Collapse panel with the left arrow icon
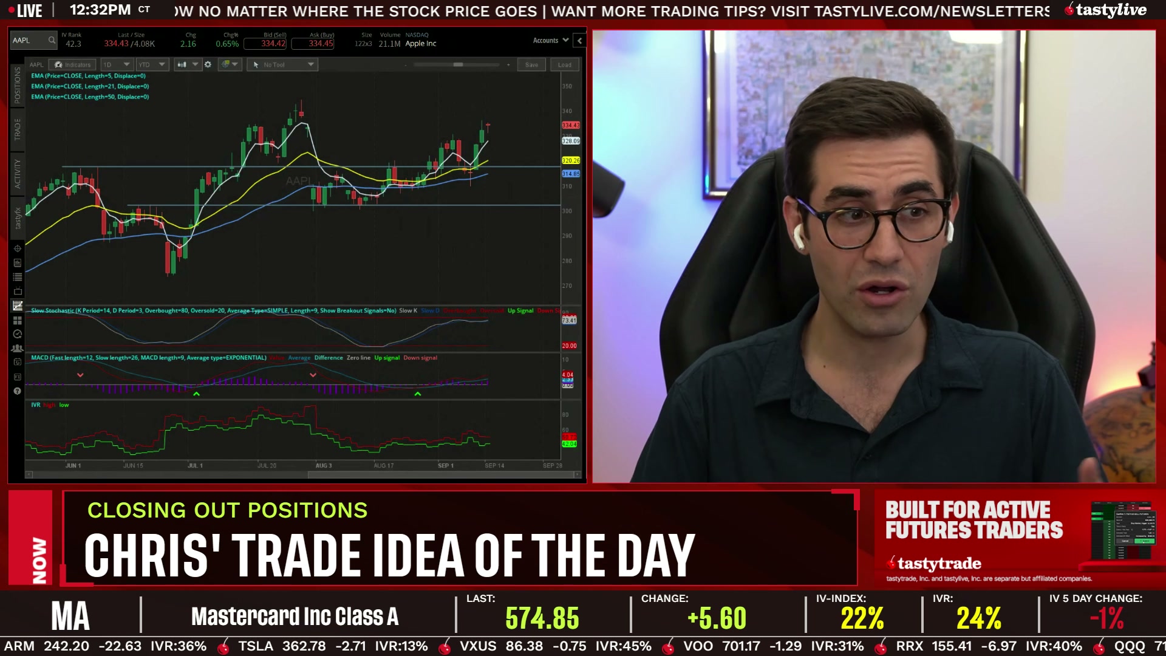1166x656 pixels. tap(579, 41)
